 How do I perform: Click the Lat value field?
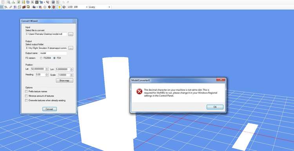(x=38, y=69)
